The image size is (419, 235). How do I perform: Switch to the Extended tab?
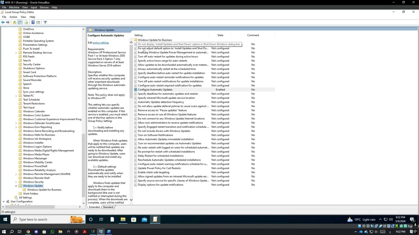94,207
